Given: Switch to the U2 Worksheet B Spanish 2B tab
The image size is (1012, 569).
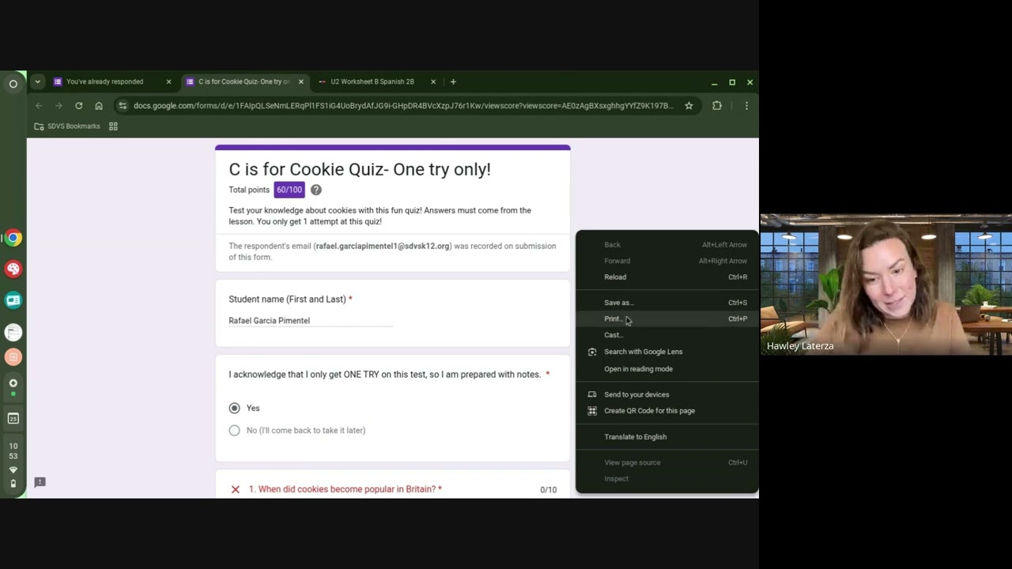Looking at the screenshot, I should 372,81.
